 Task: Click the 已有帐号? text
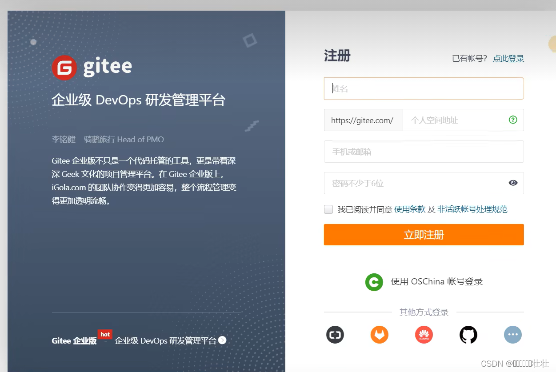[470, 58]
